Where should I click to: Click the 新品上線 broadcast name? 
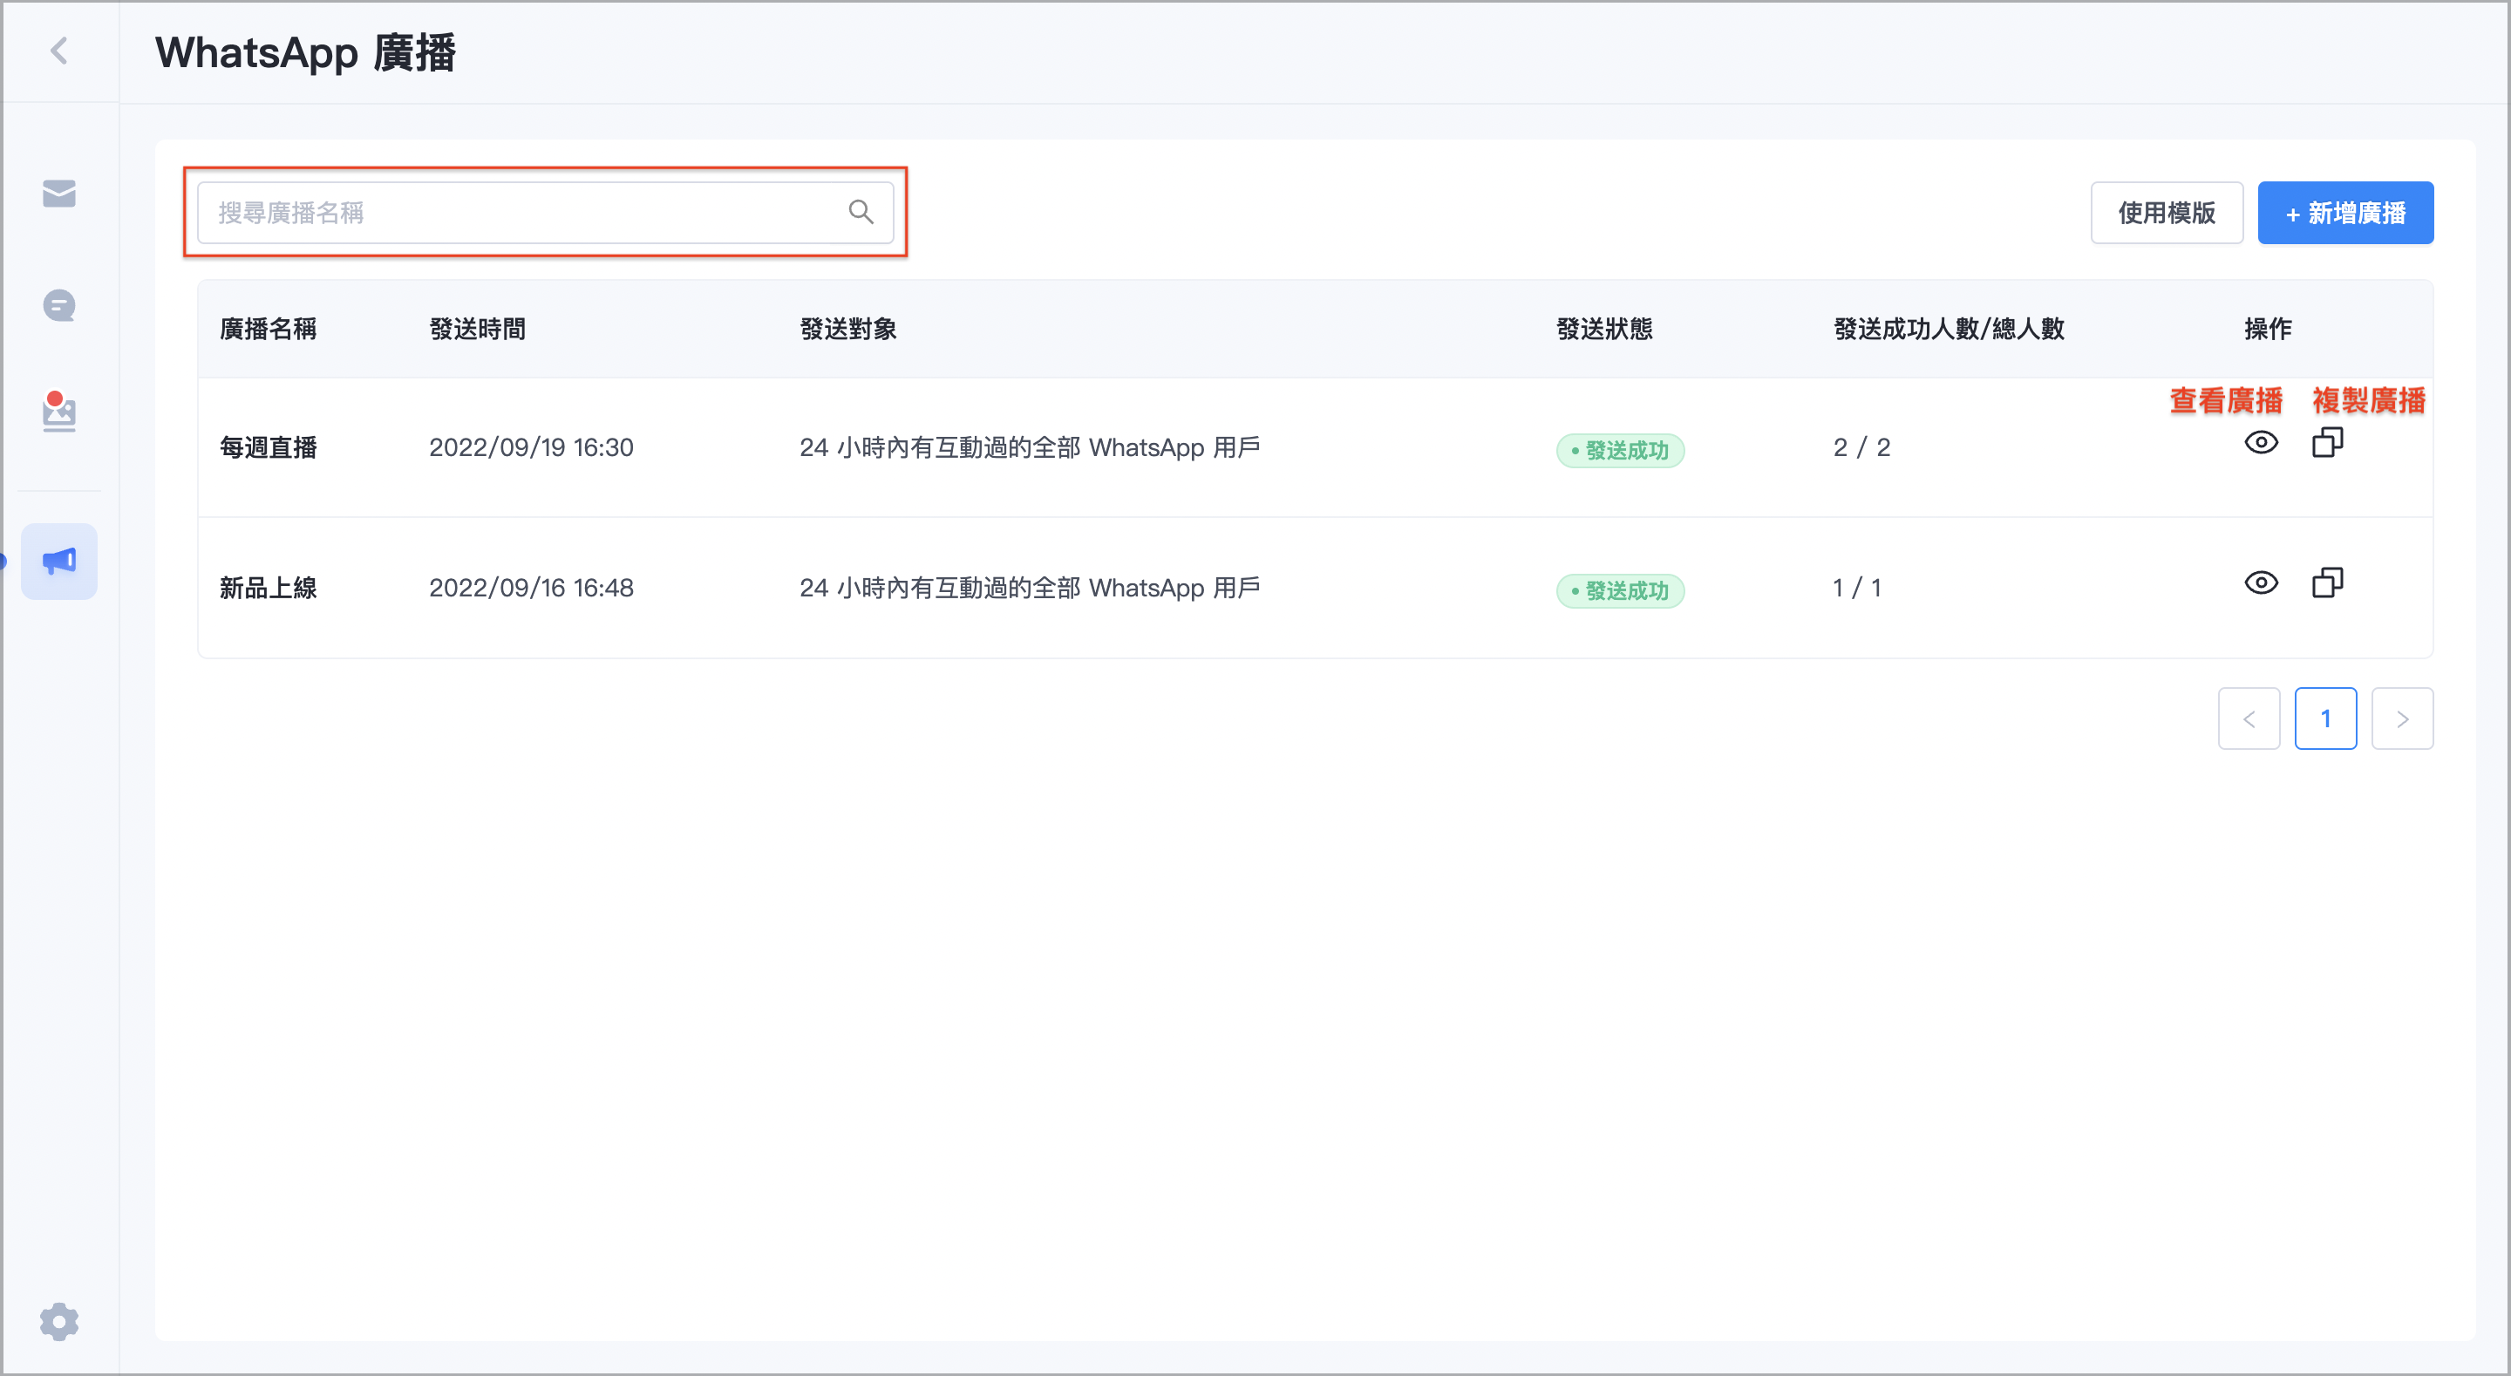(268, 588)
